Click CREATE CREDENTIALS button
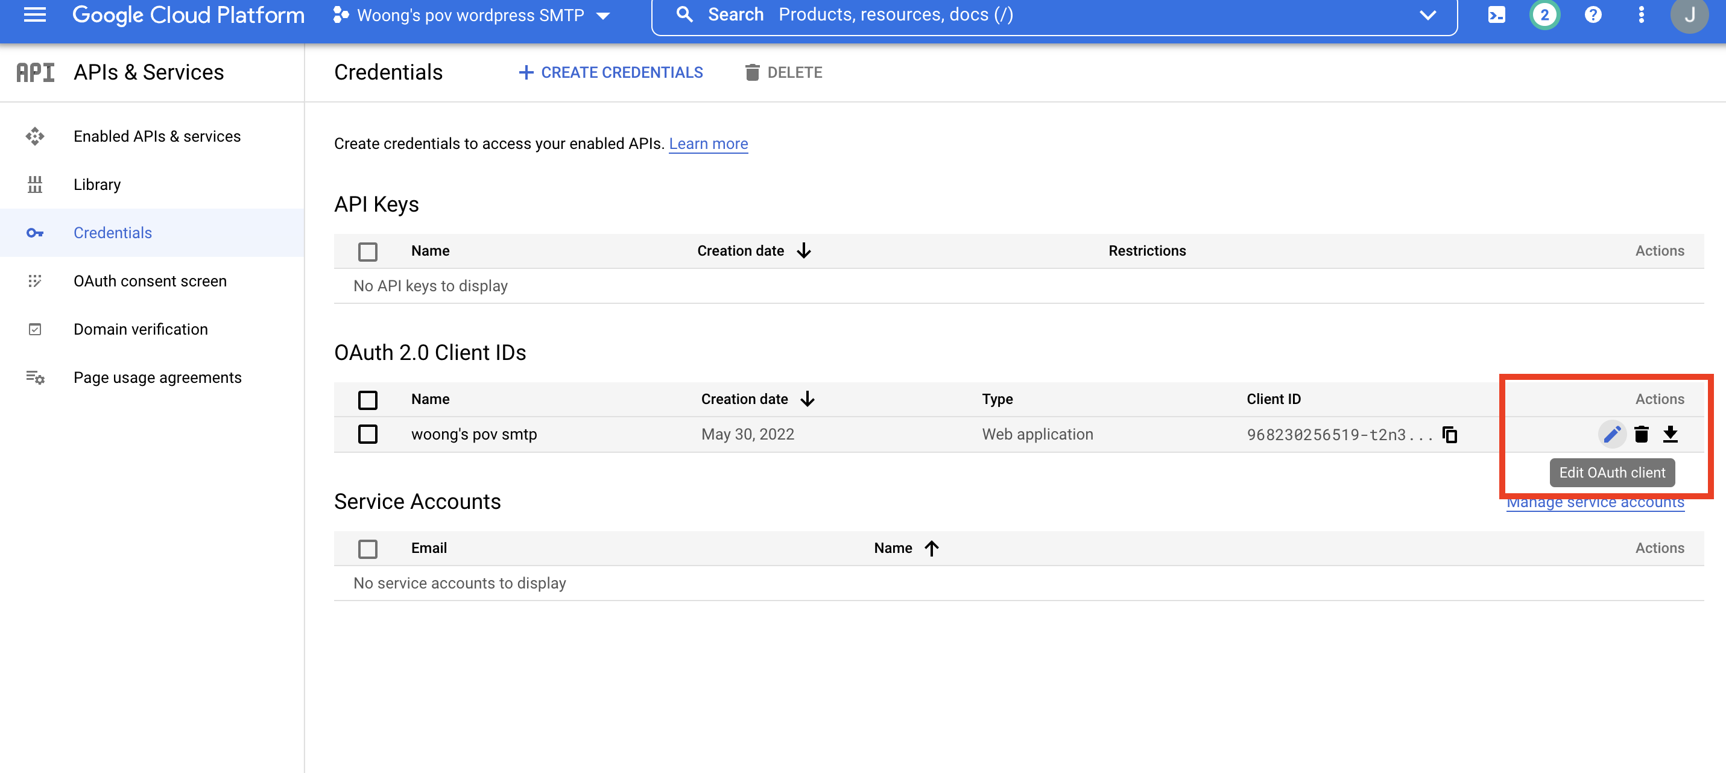1726x773 pixels. pos(611,72)
